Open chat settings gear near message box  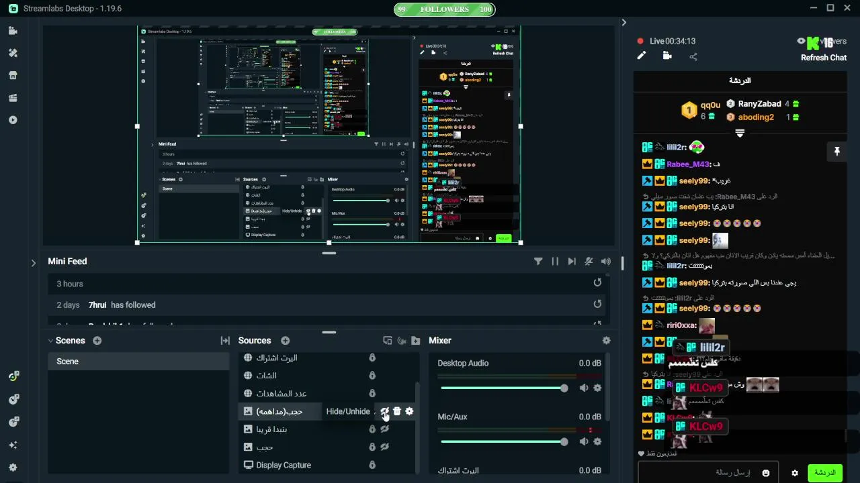795,473
